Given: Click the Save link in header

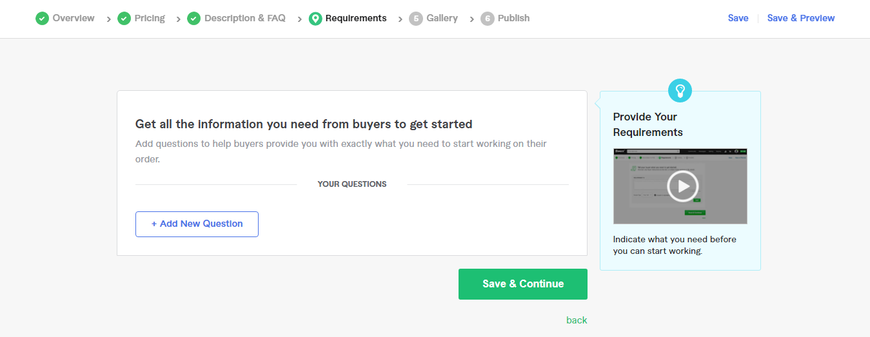Looking at the screenshot, I should coord(738,18).
